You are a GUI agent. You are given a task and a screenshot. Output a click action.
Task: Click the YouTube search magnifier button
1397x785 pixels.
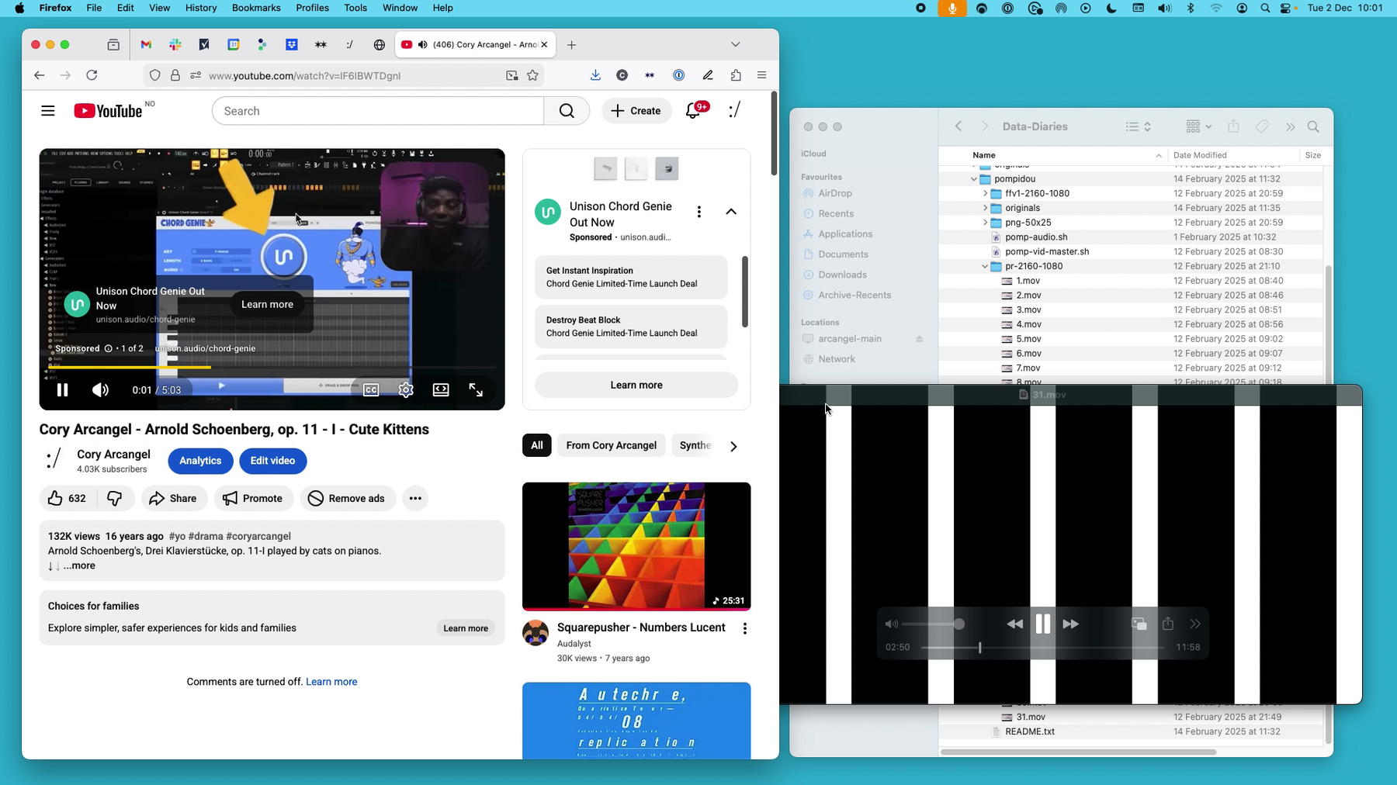(x=567, y=111)
